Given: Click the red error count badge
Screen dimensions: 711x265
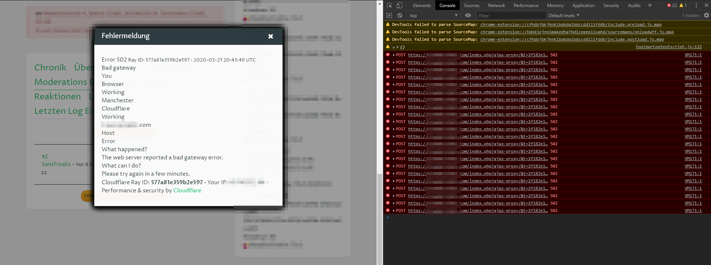Looking at the screenshot, I should click(672, 5).
